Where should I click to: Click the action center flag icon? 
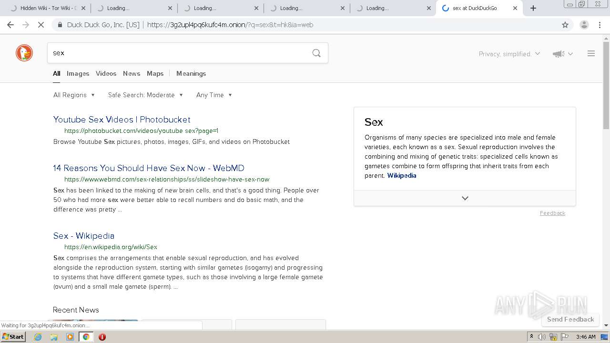(565, 337)
